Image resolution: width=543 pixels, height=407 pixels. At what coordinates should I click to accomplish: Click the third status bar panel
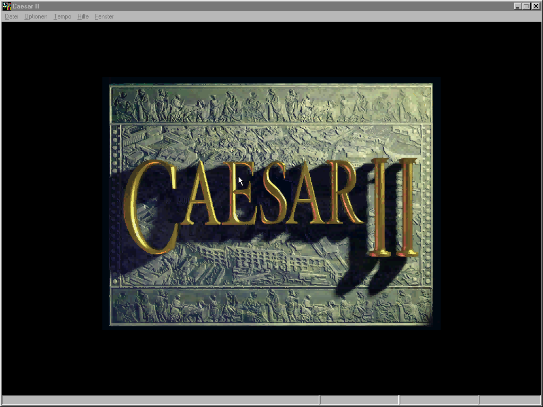[x=439, y=400]
